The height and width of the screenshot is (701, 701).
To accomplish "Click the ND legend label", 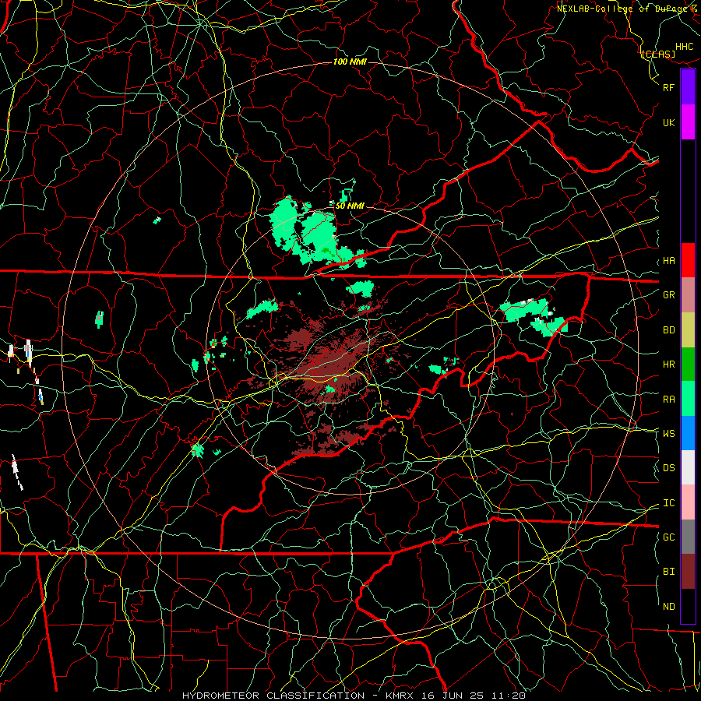I will coord(668,607).
